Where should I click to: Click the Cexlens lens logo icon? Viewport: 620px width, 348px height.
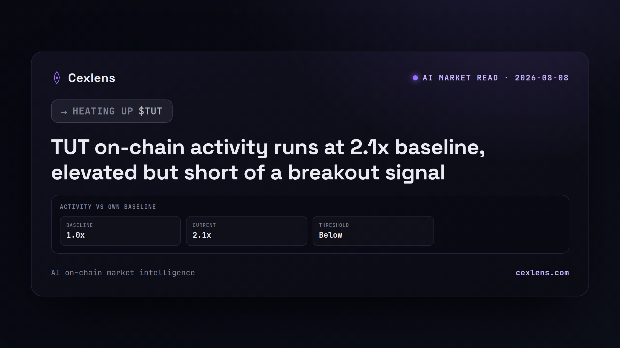(57, 78)
